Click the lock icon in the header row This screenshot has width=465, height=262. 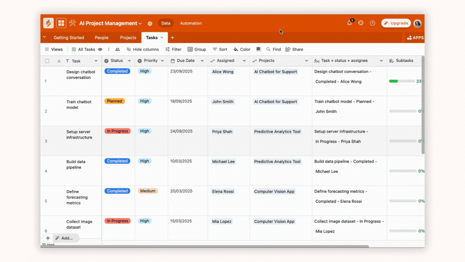pyautogui.click(x=59, y=61)
